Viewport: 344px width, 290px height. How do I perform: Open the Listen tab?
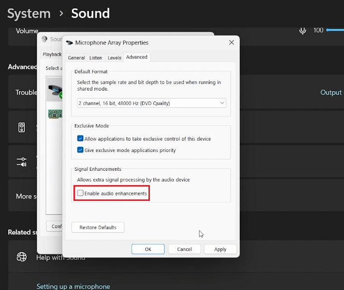click(x=96, y=58)
